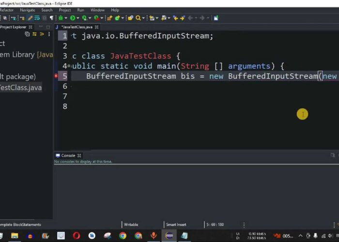339x242 pixels.
Task: Expand the Coverage dropdown arrow
Action: tap(90, 18)
